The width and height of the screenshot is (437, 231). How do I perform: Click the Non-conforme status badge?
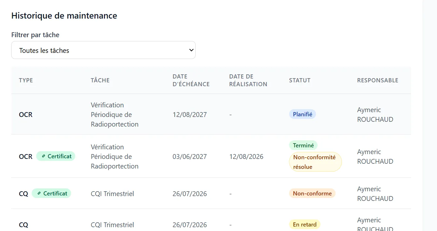312,193
